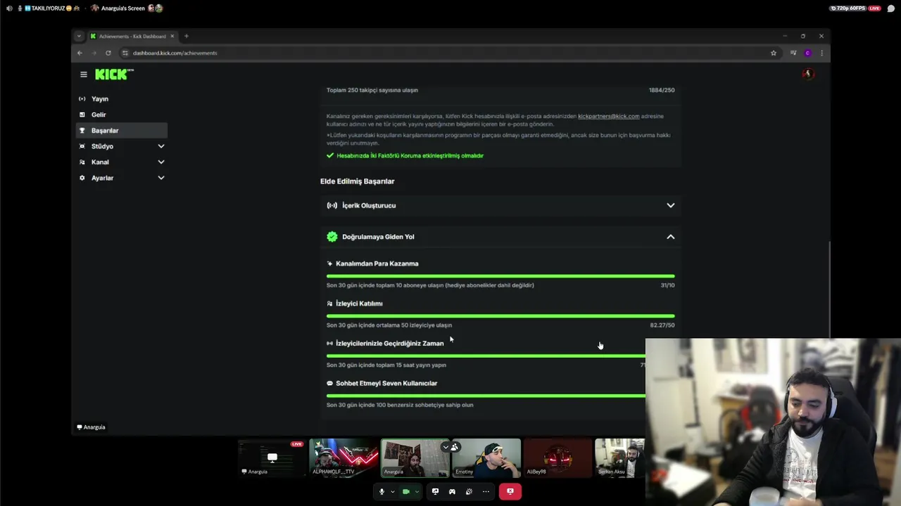Expand the Stüdyo sidebar section
The image size is (901, 506).
[121, 146]
